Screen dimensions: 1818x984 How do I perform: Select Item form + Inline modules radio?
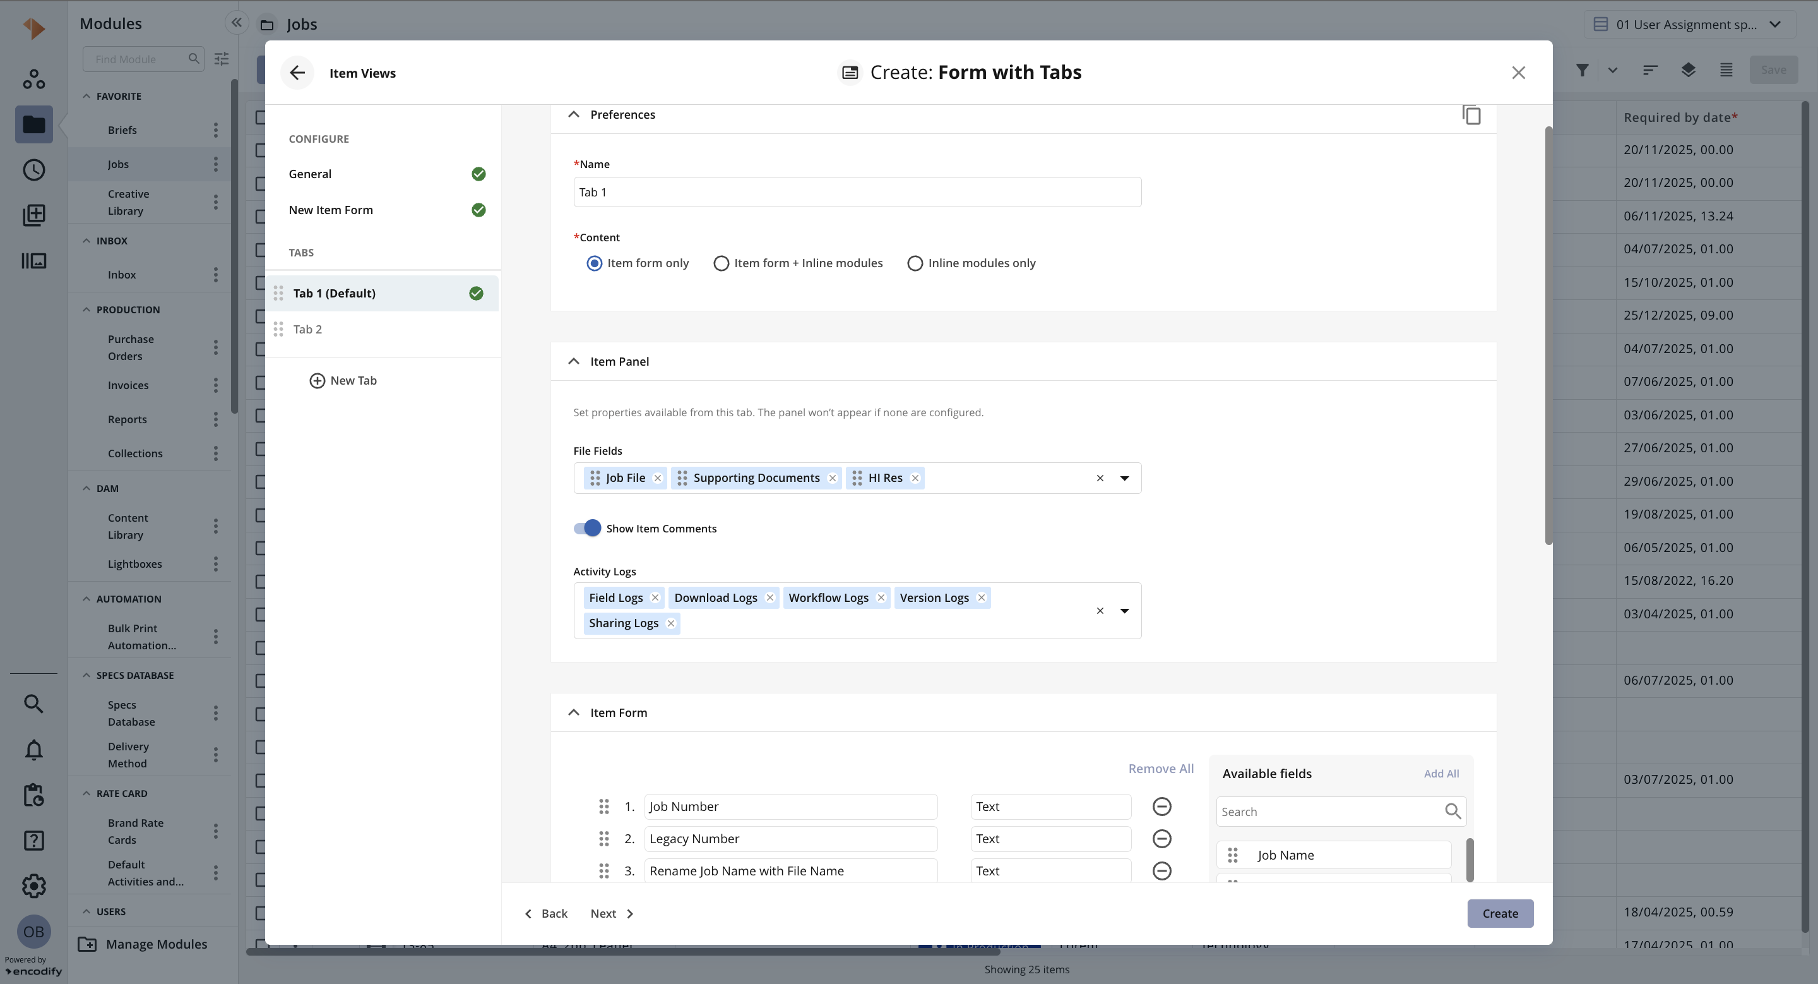[x=720, y=263]
